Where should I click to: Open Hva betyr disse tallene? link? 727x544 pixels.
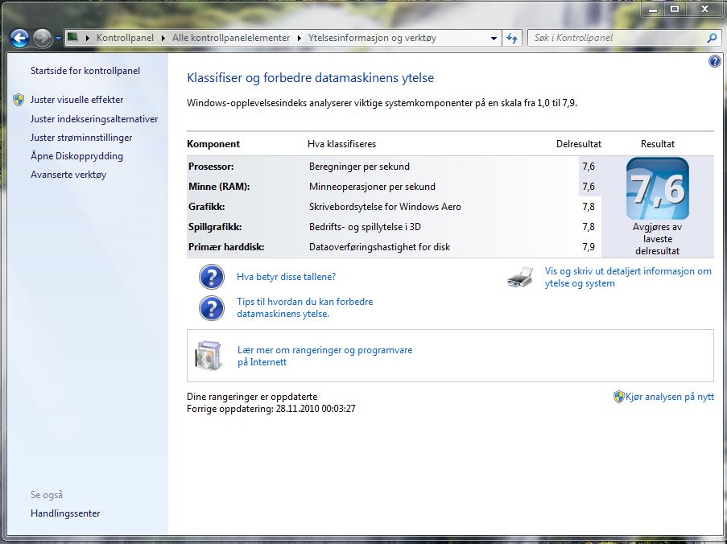[x=286, y=277]
